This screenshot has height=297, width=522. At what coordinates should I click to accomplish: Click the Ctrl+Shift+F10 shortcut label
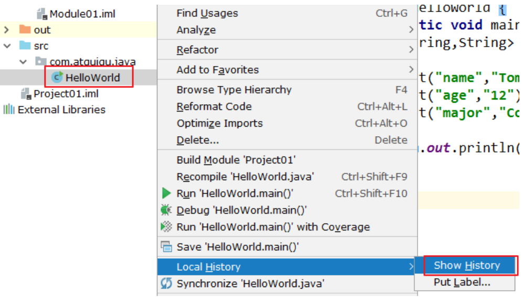click(371, 193)
